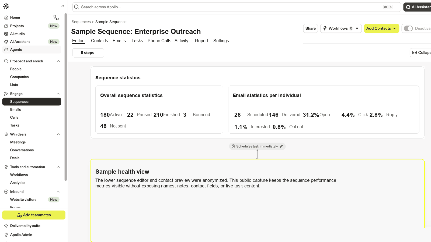Collapse the Prospect and enrich section
Viewport: 431px width, 242px height.
point(58,61)
